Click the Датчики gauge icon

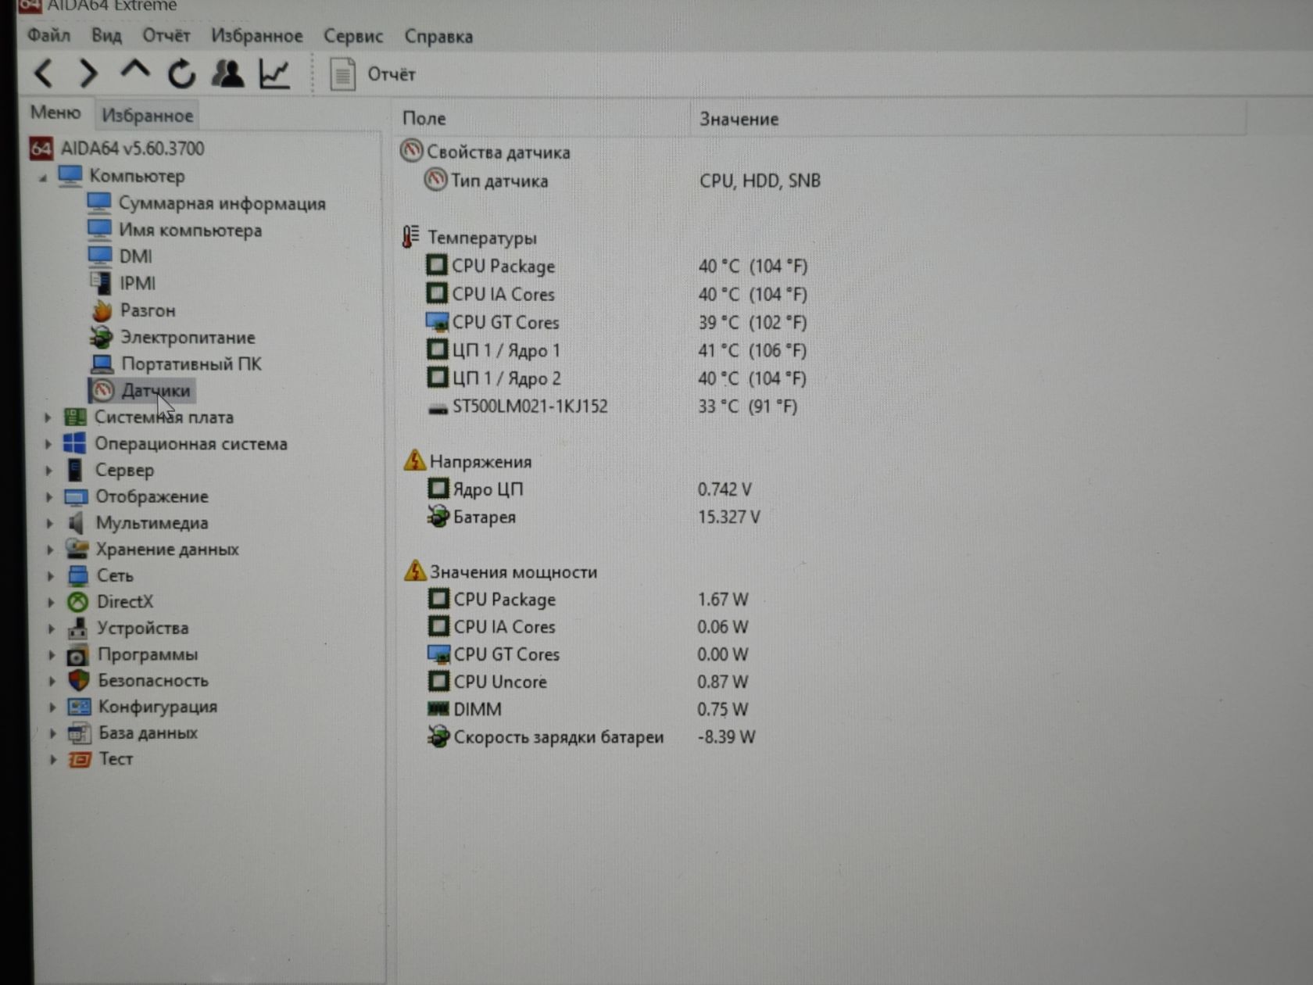click(103, 390)
